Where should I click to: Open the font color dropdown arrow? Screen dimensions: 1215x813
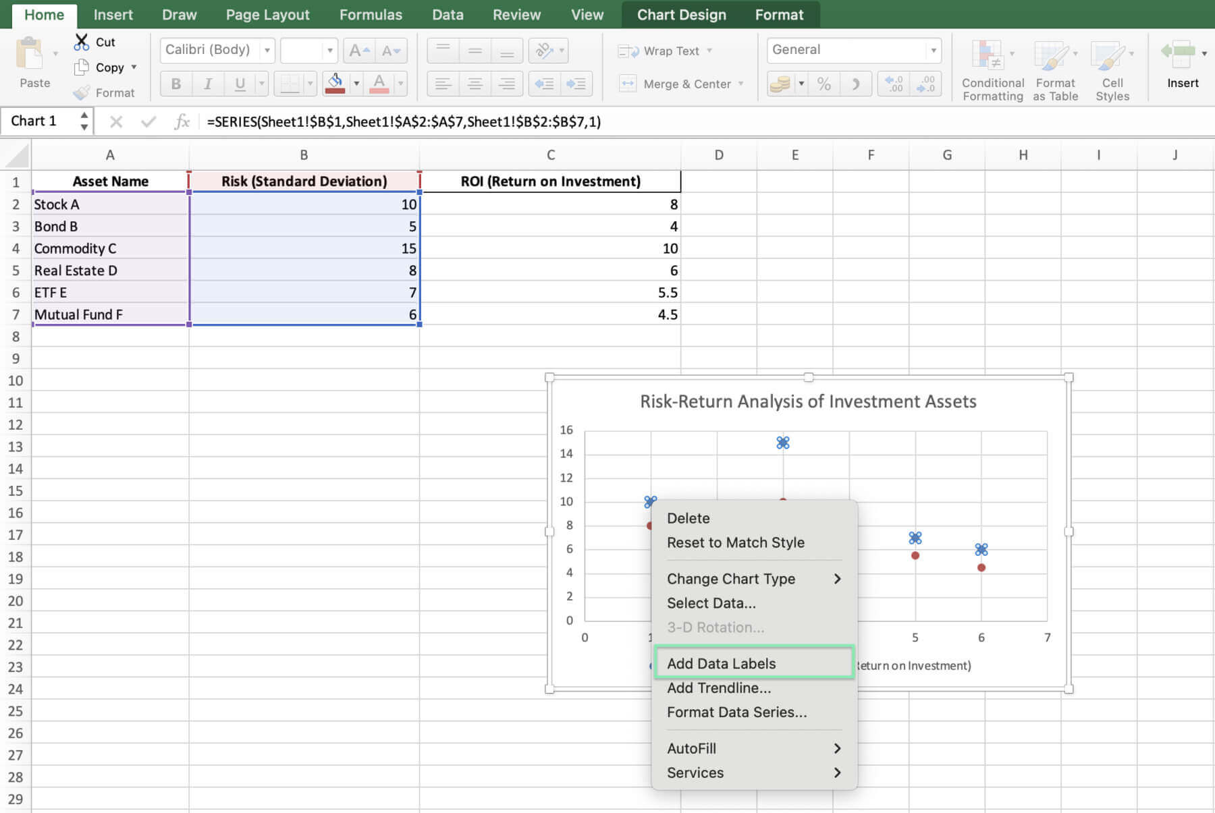click(x=400, y=84)
